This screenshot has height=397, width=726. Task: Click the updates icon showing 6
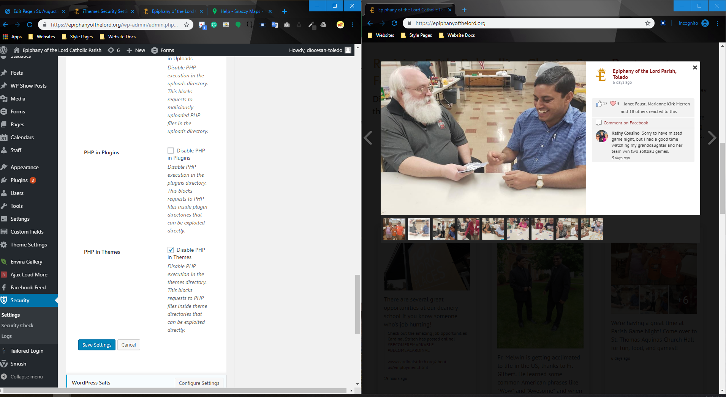pyautogui.click(x=114, y=50)
